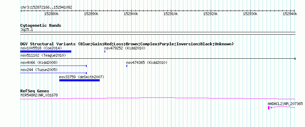Click the RefSeq Genes track title
Image resolution: width=305 pixels, height=127 pixels.
(35, 91)
